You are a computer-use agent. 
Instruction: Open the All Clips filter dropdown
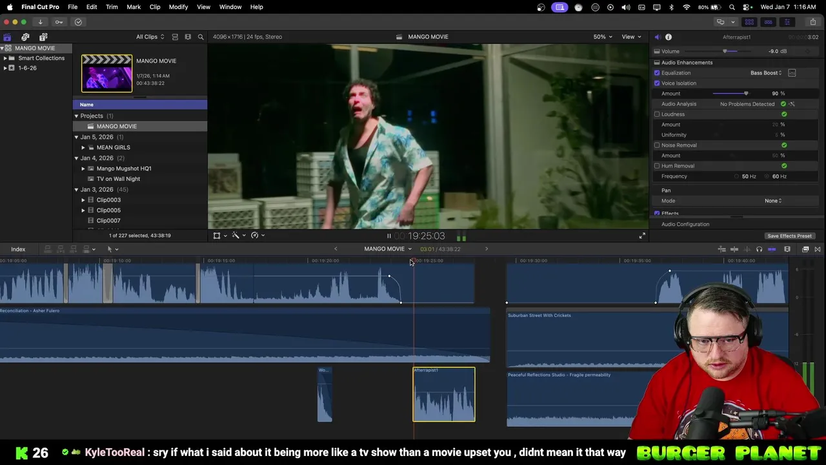(150, 37)
